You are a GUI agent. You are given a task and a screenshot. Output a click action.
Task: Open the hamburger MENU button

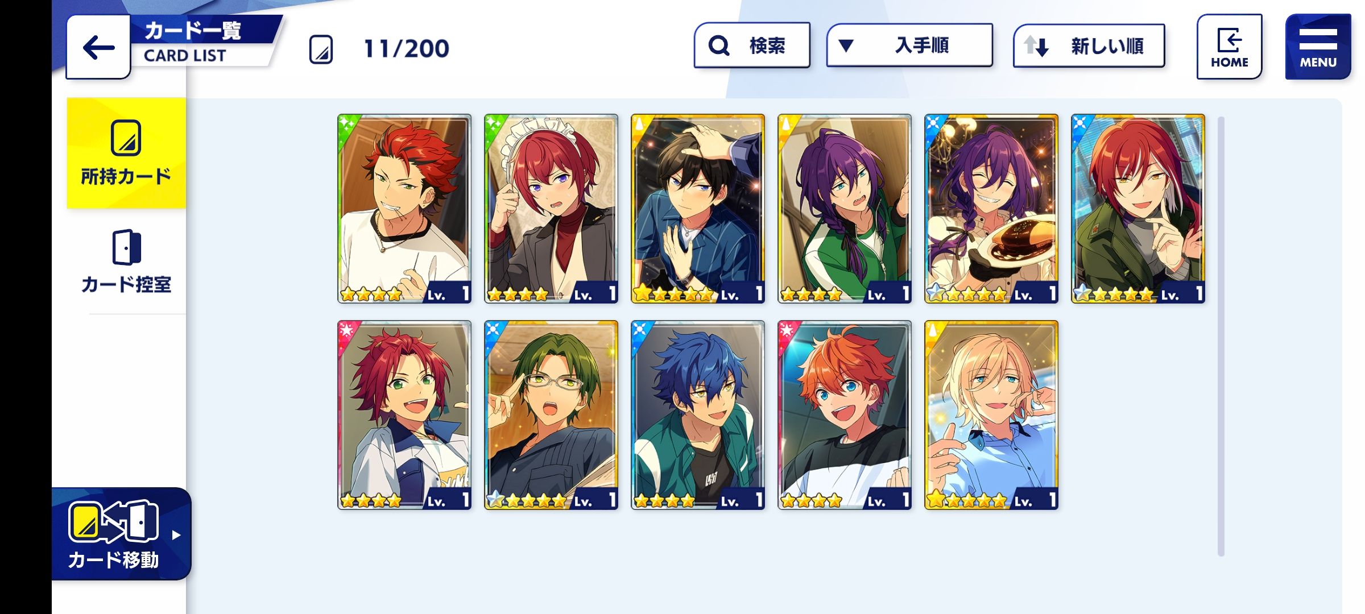[x=1318, y=47]
